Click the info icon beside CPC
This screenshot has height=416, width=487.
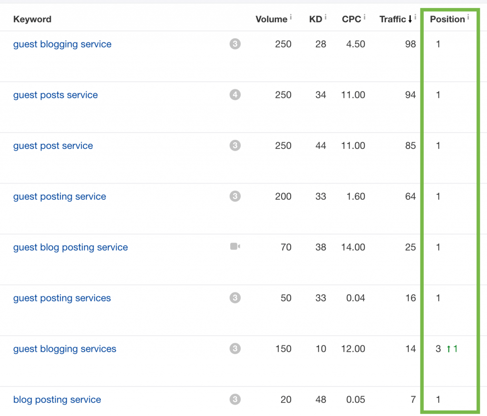pos(364,17)
